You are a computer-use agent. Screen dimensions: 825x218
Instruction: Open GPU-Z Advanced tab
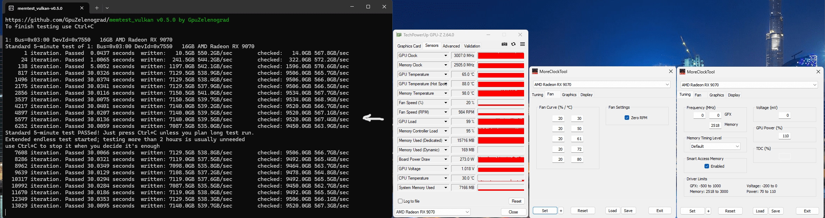coord(451,46)
